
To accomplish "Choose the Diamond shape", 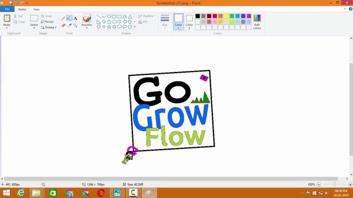I will coord(104,22).
